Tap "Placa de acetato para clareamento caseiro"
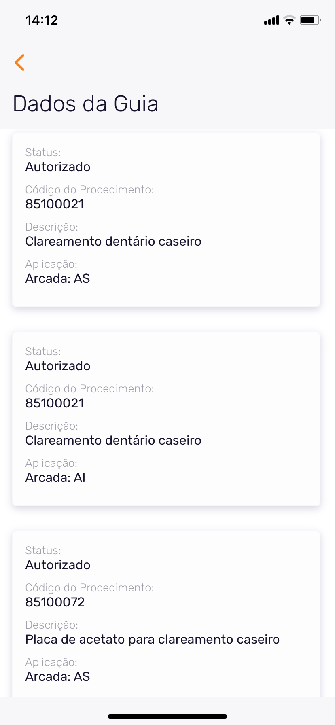The width and height of the screenshot is (335, 725). (153, 639)
